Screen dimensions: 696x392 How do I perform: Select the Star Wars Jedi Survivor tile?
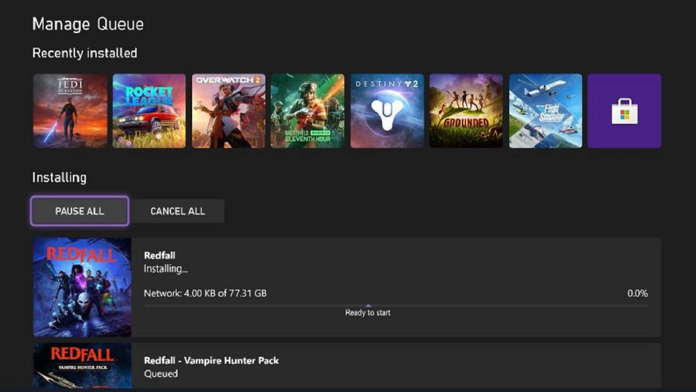pyautogui.click(x=70, y=111)
